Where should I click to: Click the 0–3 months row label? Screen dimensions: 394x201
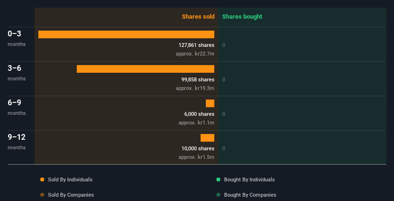coord(17,38)
